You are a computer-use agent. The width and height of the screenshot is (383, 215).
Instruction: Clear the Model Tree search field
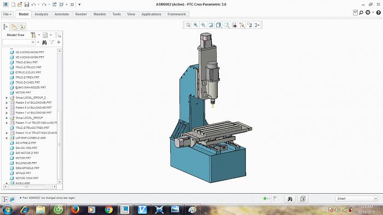point(33,42)
